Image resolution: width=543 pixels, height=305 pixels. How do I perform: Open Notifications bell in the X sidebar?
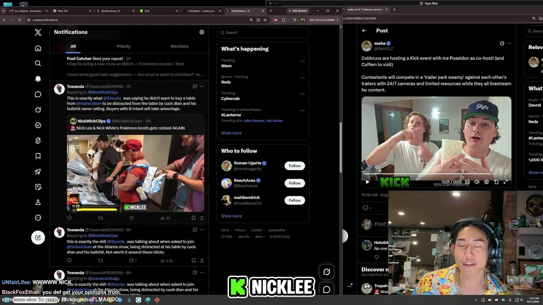pyautogui.click(x=38, y=79)
